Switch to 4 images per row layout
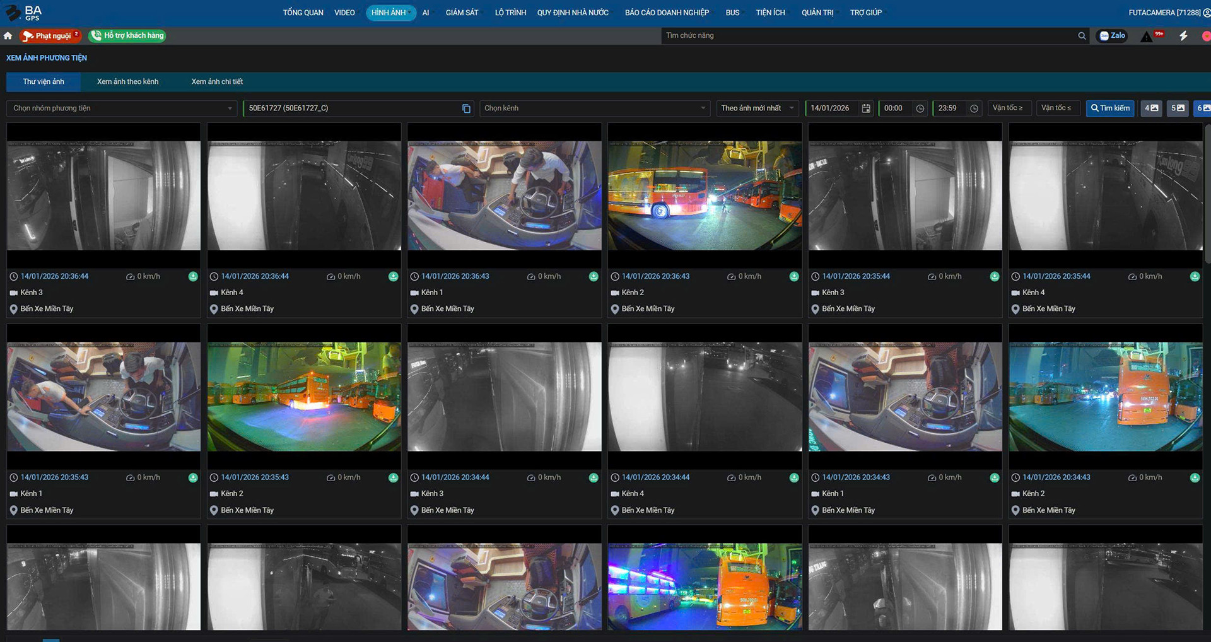The width and height of the screenshot is (1211, 642). tap(1151, 108)
